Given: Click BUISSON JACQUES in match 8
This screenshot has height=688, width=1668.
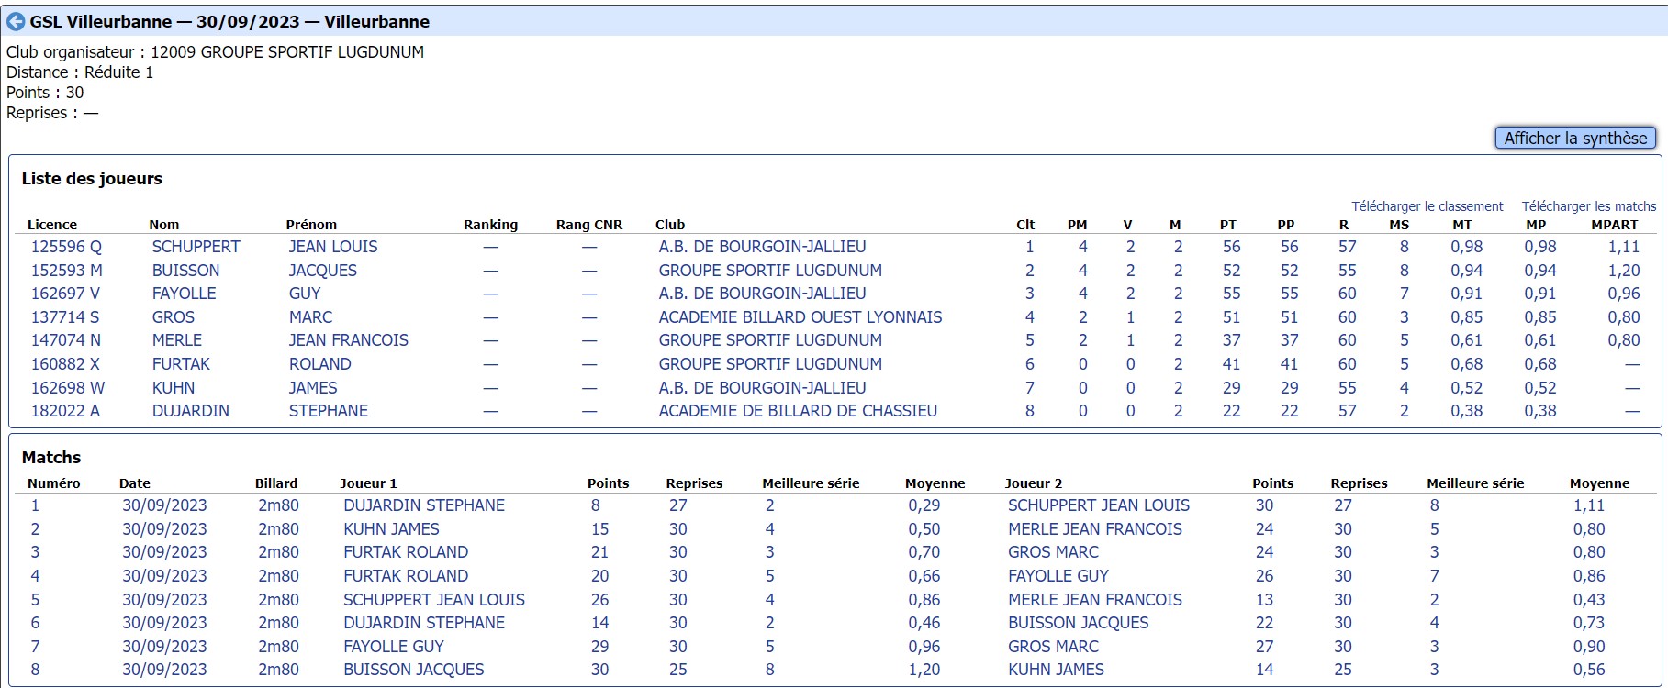Looking at the screenshot, I should (x=414, y=670).
